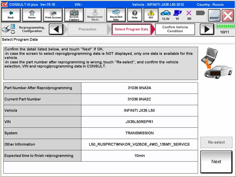Print the current screen

point(53,15)
